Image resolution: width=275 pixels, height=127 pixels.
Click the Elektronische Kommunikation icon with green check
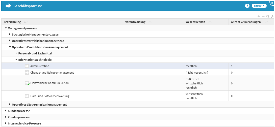(x=27, y=83)
